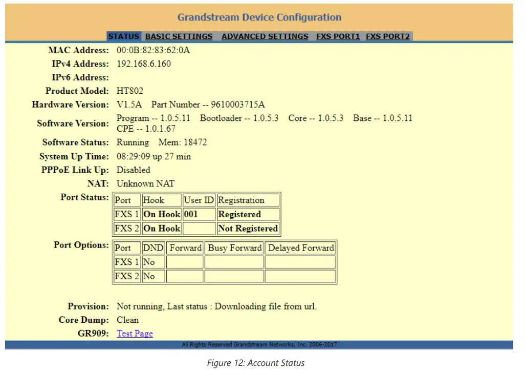Click the FXS 2 DND No cell

click(x=152, y=276)
